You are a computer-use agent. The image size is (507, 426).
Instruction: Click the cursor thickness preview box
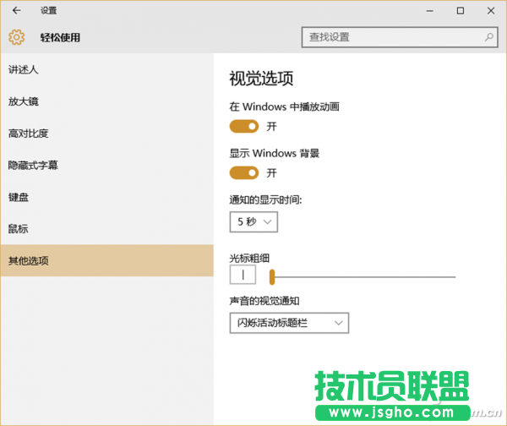(x=243, y=276)
